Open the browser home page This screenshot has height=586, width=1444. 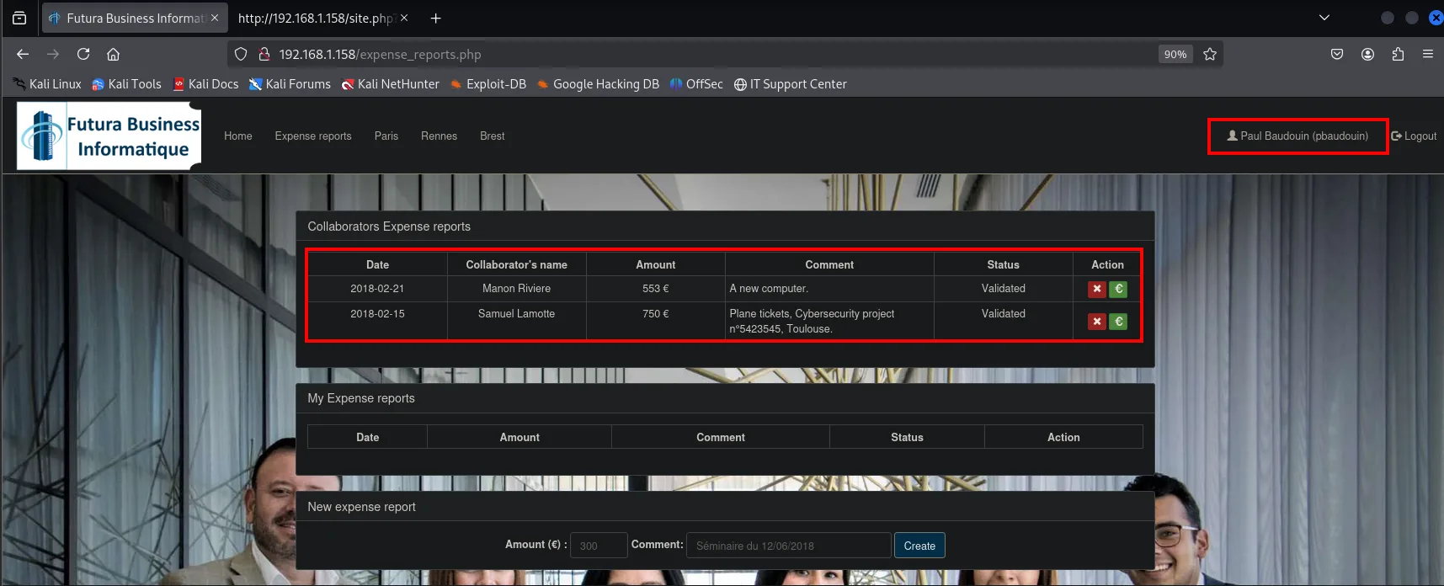(x=113, y=54)
